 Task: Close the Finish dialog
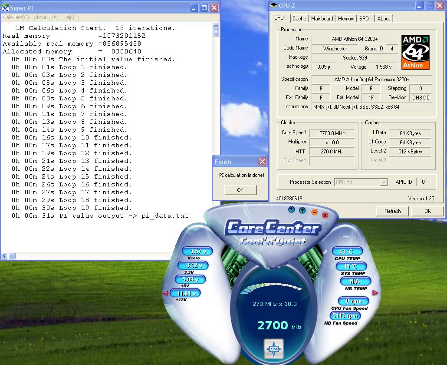pyautogui.click(x=262, y=162)
